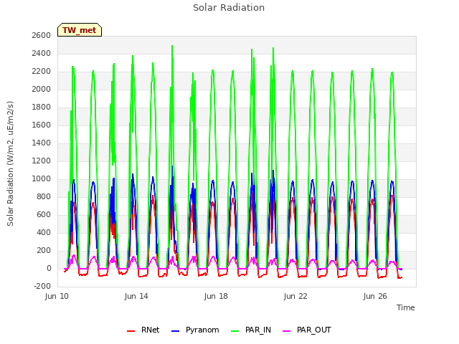459x344 pixels.
Task: Select the PAR_OUT legend label
Action: tap(314, 330)
